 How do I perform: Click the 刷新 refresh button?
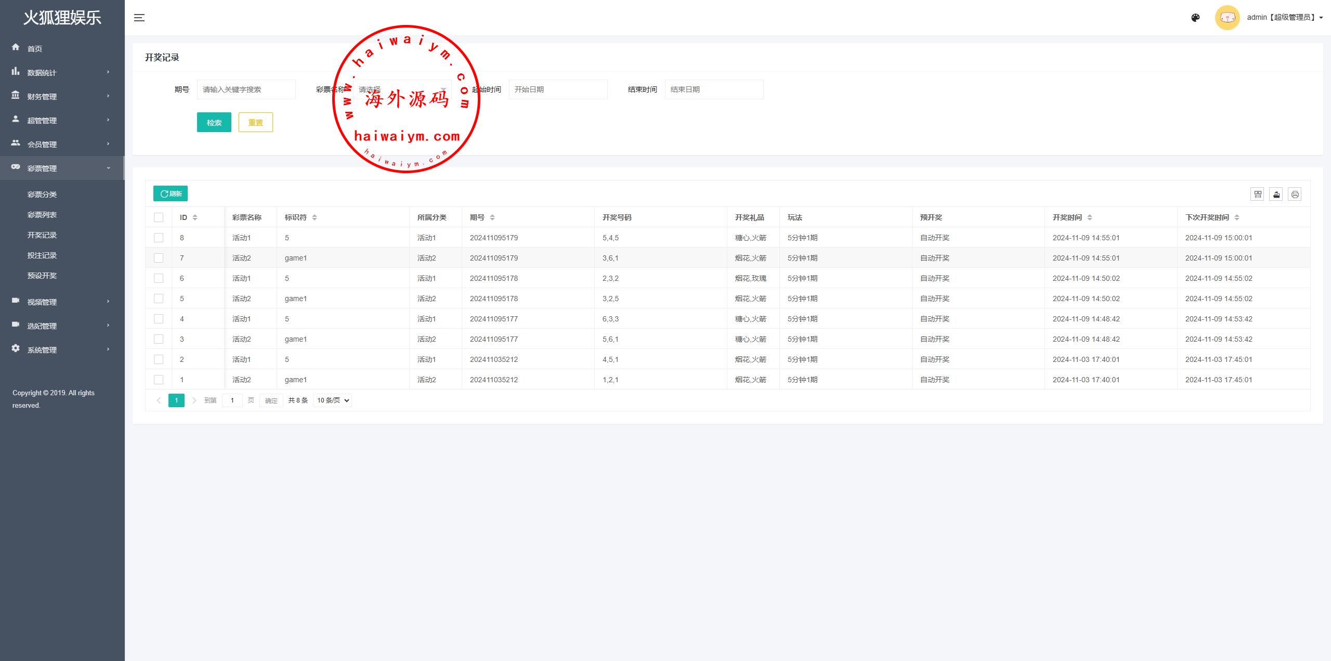pos(171,193)
